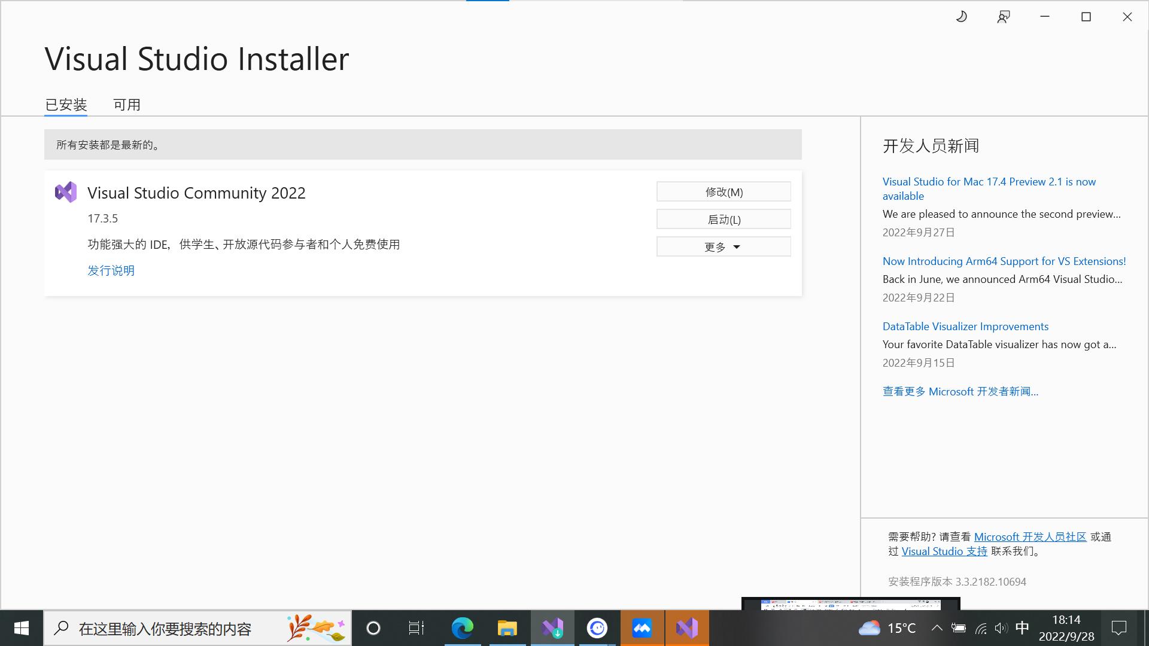Viewport: 1149px width, 646px height.
Task: Toggle dark theme moon icon
Action: point(962,17)
